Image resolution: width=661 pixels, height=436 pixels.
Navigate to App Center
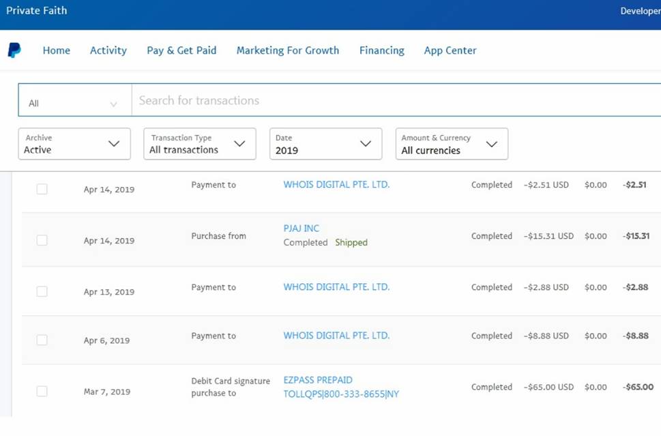[x=450, y=50]
